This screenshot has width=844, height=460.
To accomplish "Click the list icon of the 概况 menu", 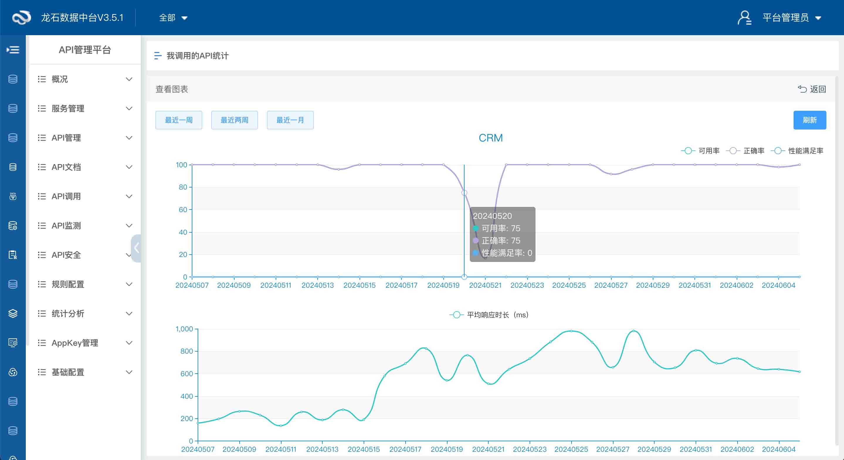I will pos(42,79).
